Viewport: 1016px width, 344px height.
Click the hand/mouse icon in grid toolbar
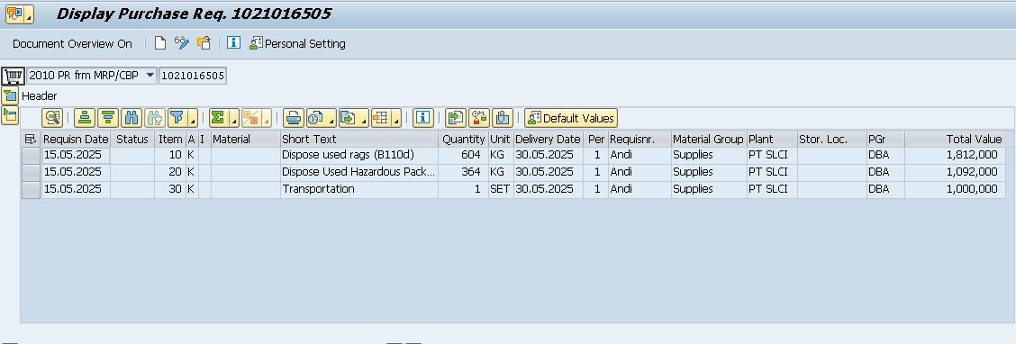(503, 118)
